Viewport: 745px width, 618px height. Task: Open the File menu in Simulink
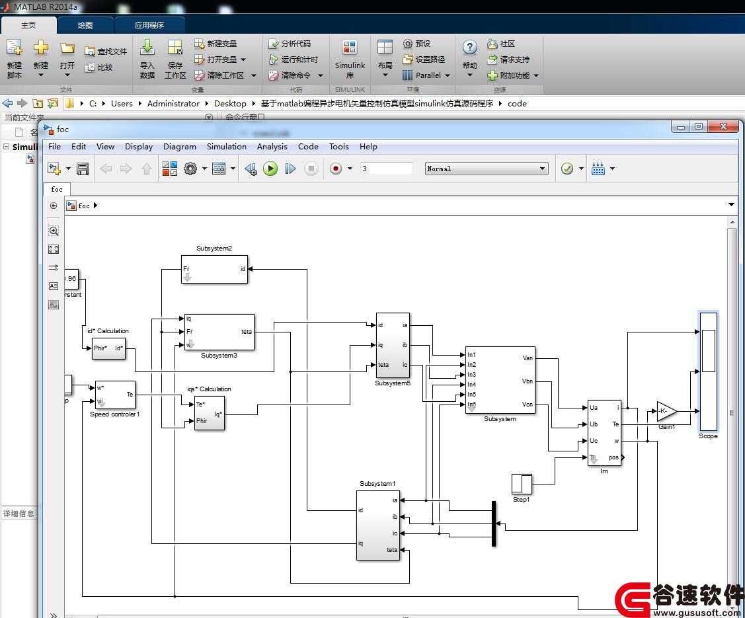(x=55, y=147)
